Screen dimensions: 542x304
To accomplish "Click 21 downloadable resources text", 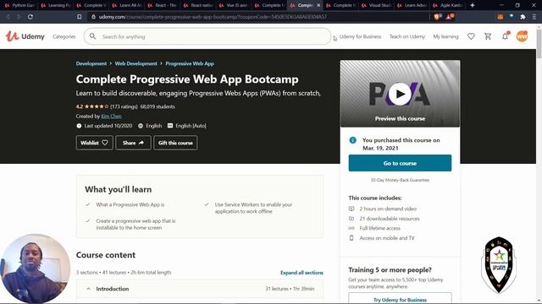I will pos(390,219).
